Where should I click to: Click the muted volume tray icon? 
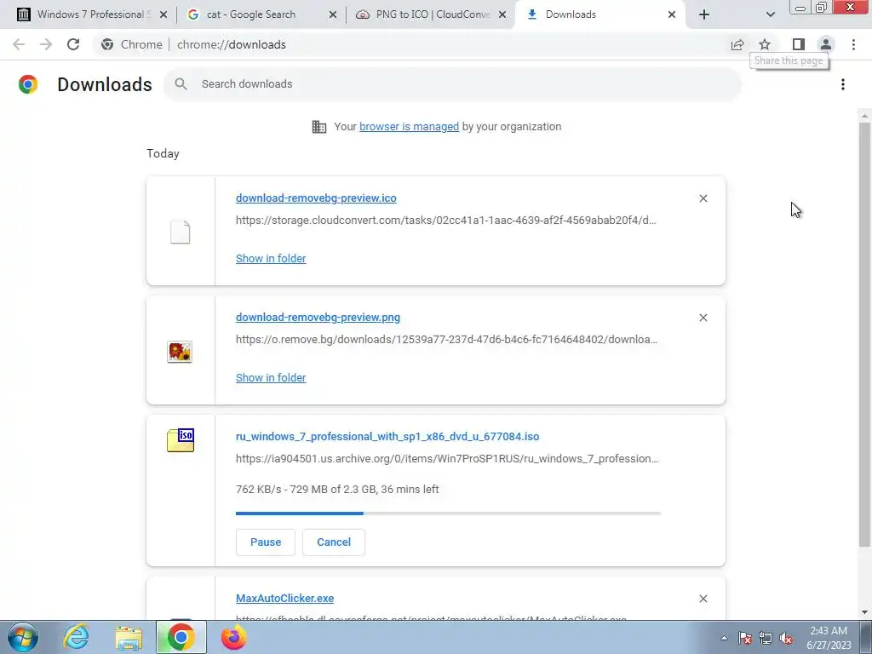pyautogui.click(x=786, y=639)
